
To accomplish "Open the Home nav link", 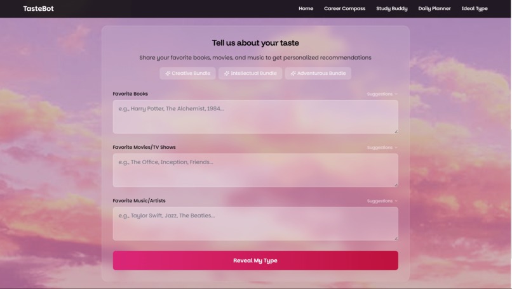I will [306, 8].
